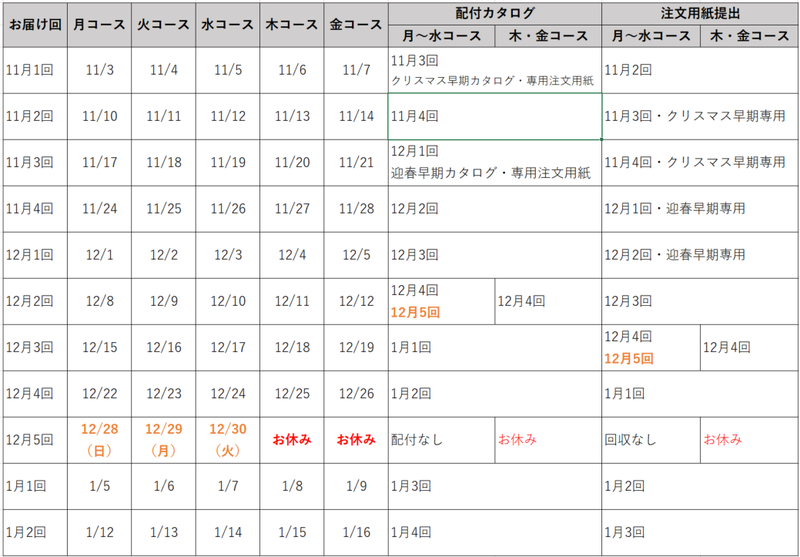Image resolution: width=800 pixels, height=557 pixels.
Task: Click the 配付カタログ merged header
Action: pyautogui.click(x=494, y=12)
